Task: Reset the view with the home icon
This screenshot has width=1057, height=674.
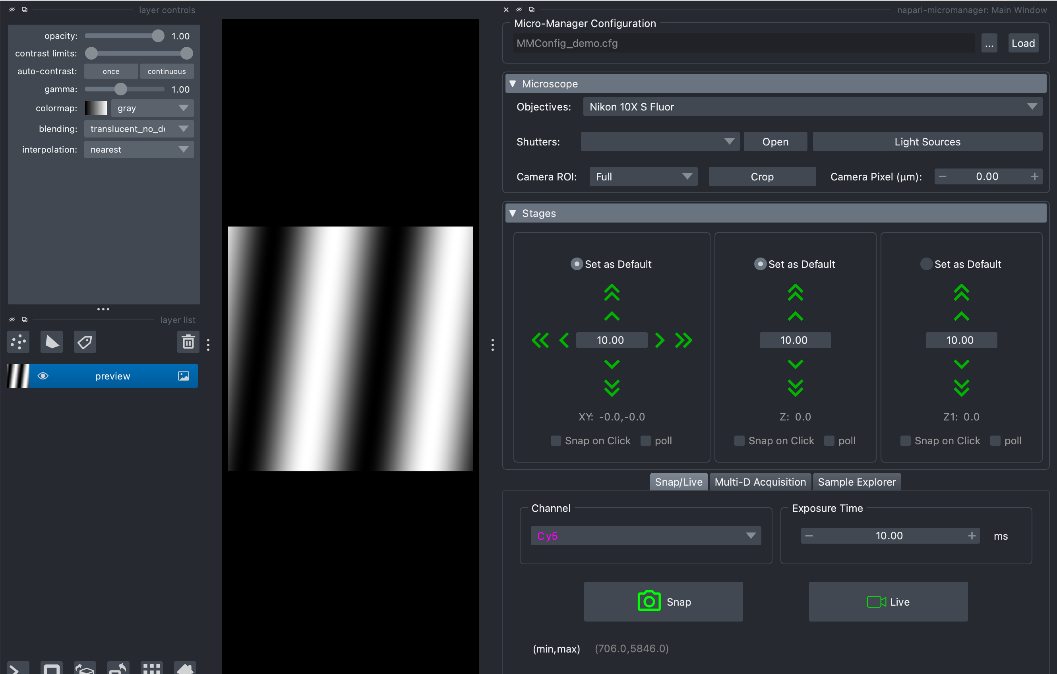Action: click(185, 668)
